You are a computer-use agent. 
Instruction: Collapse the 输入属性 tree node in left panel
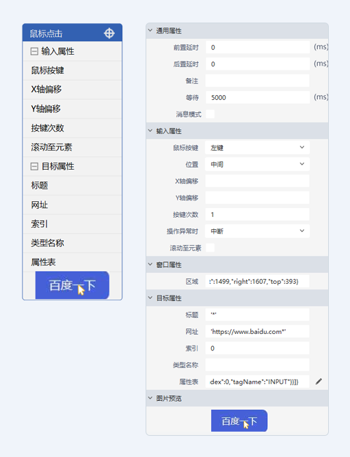[x=34, y=51]
